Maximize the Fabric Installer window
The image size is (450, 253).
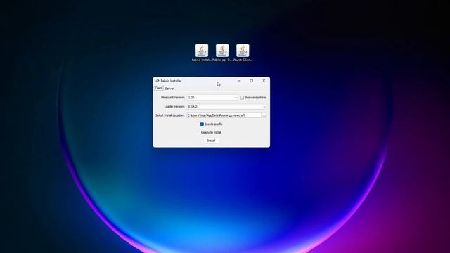[252, 81]
